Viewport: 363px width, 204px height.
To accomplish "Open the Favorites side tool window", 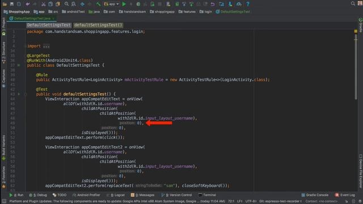I will (x=3, y=177).
